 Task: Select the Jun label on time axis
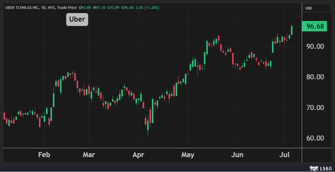(x=237, y=155)
